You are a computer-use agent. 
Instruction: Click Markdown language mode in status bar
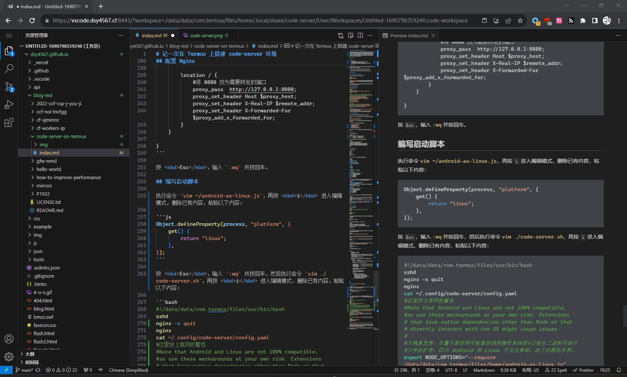[x=484, y=370]
